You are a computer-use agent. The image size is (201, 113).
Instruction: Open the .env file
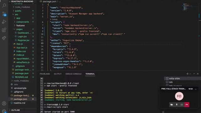[23, 84]
